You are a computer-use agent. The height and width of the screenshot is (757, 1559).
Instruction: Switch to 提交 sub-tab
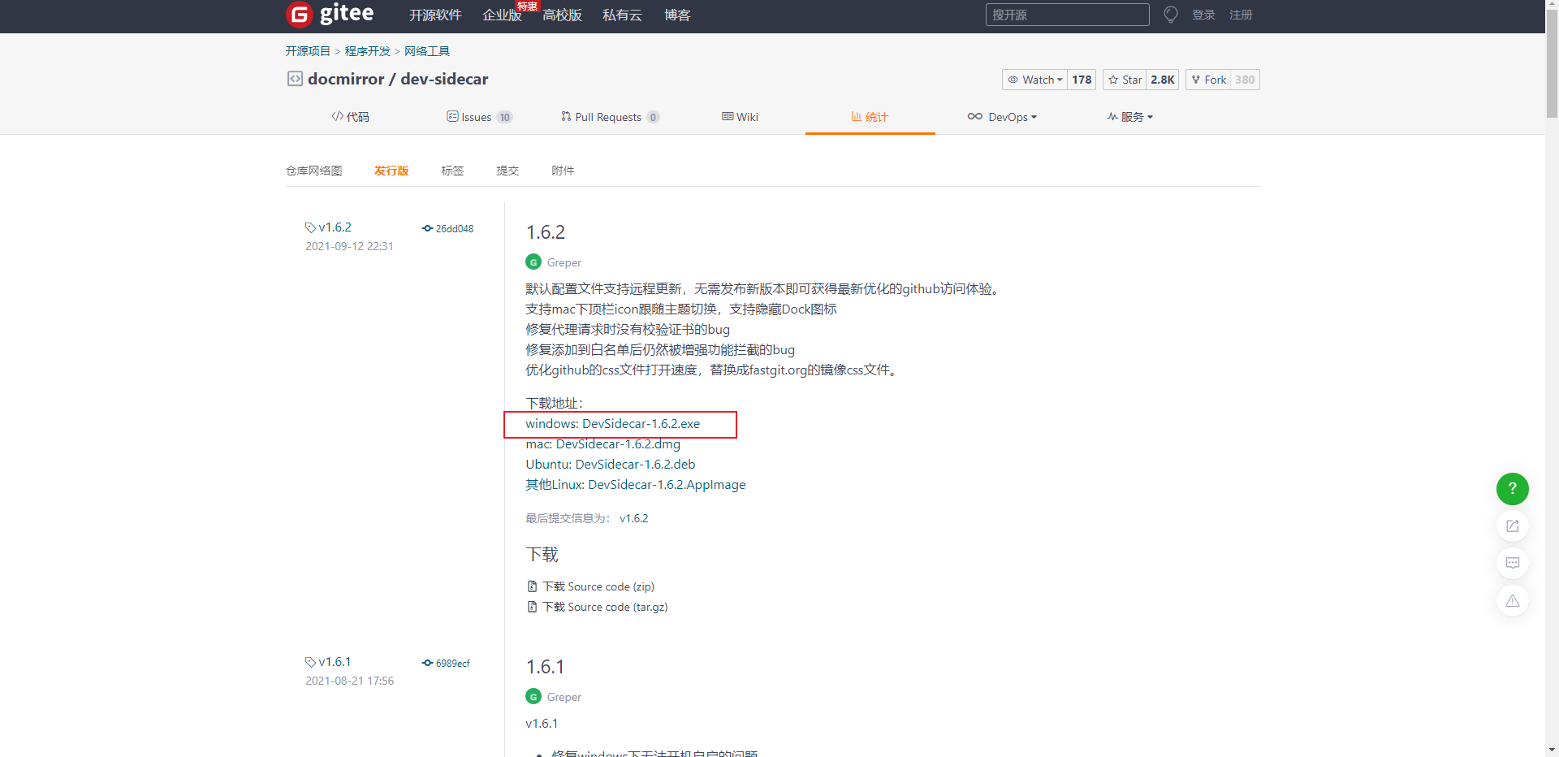(507, 171)
